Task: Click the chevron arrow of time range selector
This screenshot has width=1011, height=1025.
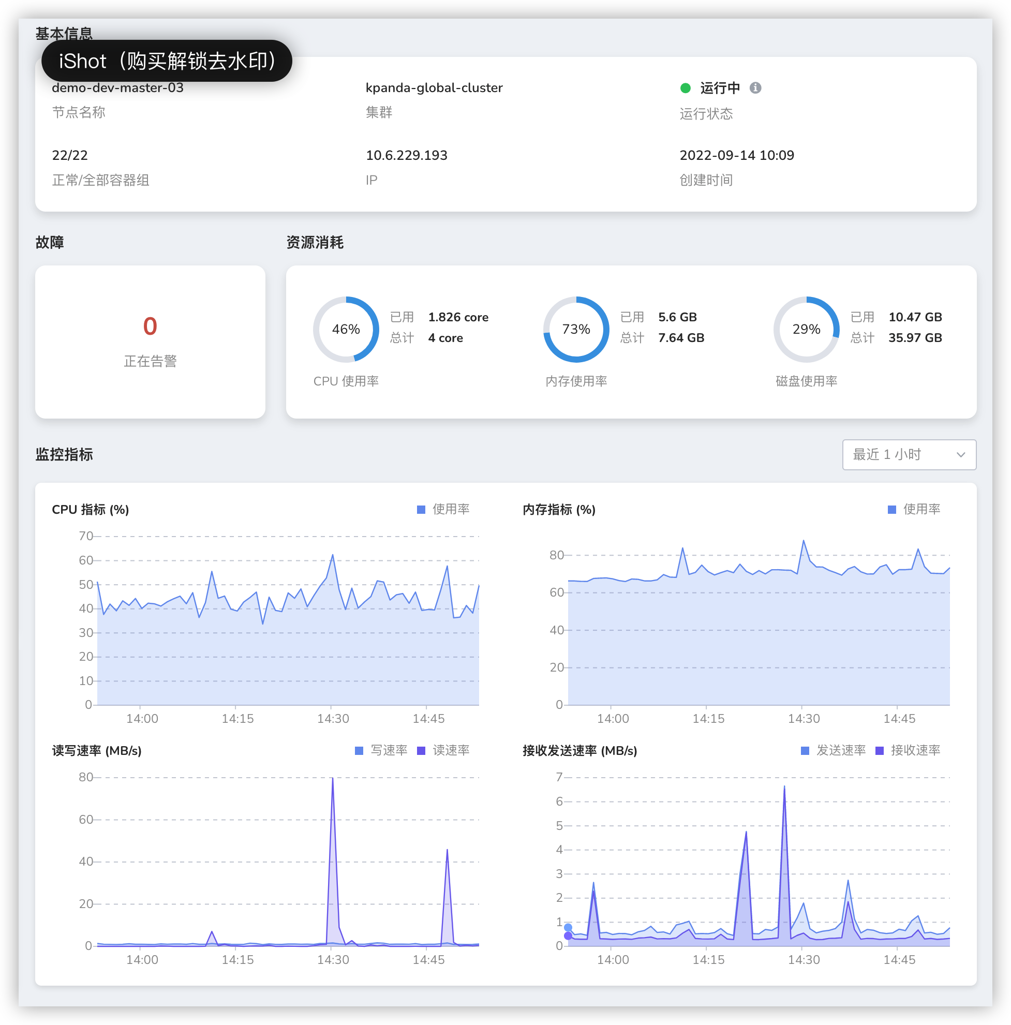Action: coord(961,455)
